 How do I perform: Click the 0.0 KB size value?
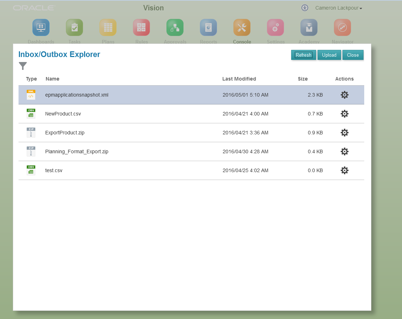tap(315, 170)
